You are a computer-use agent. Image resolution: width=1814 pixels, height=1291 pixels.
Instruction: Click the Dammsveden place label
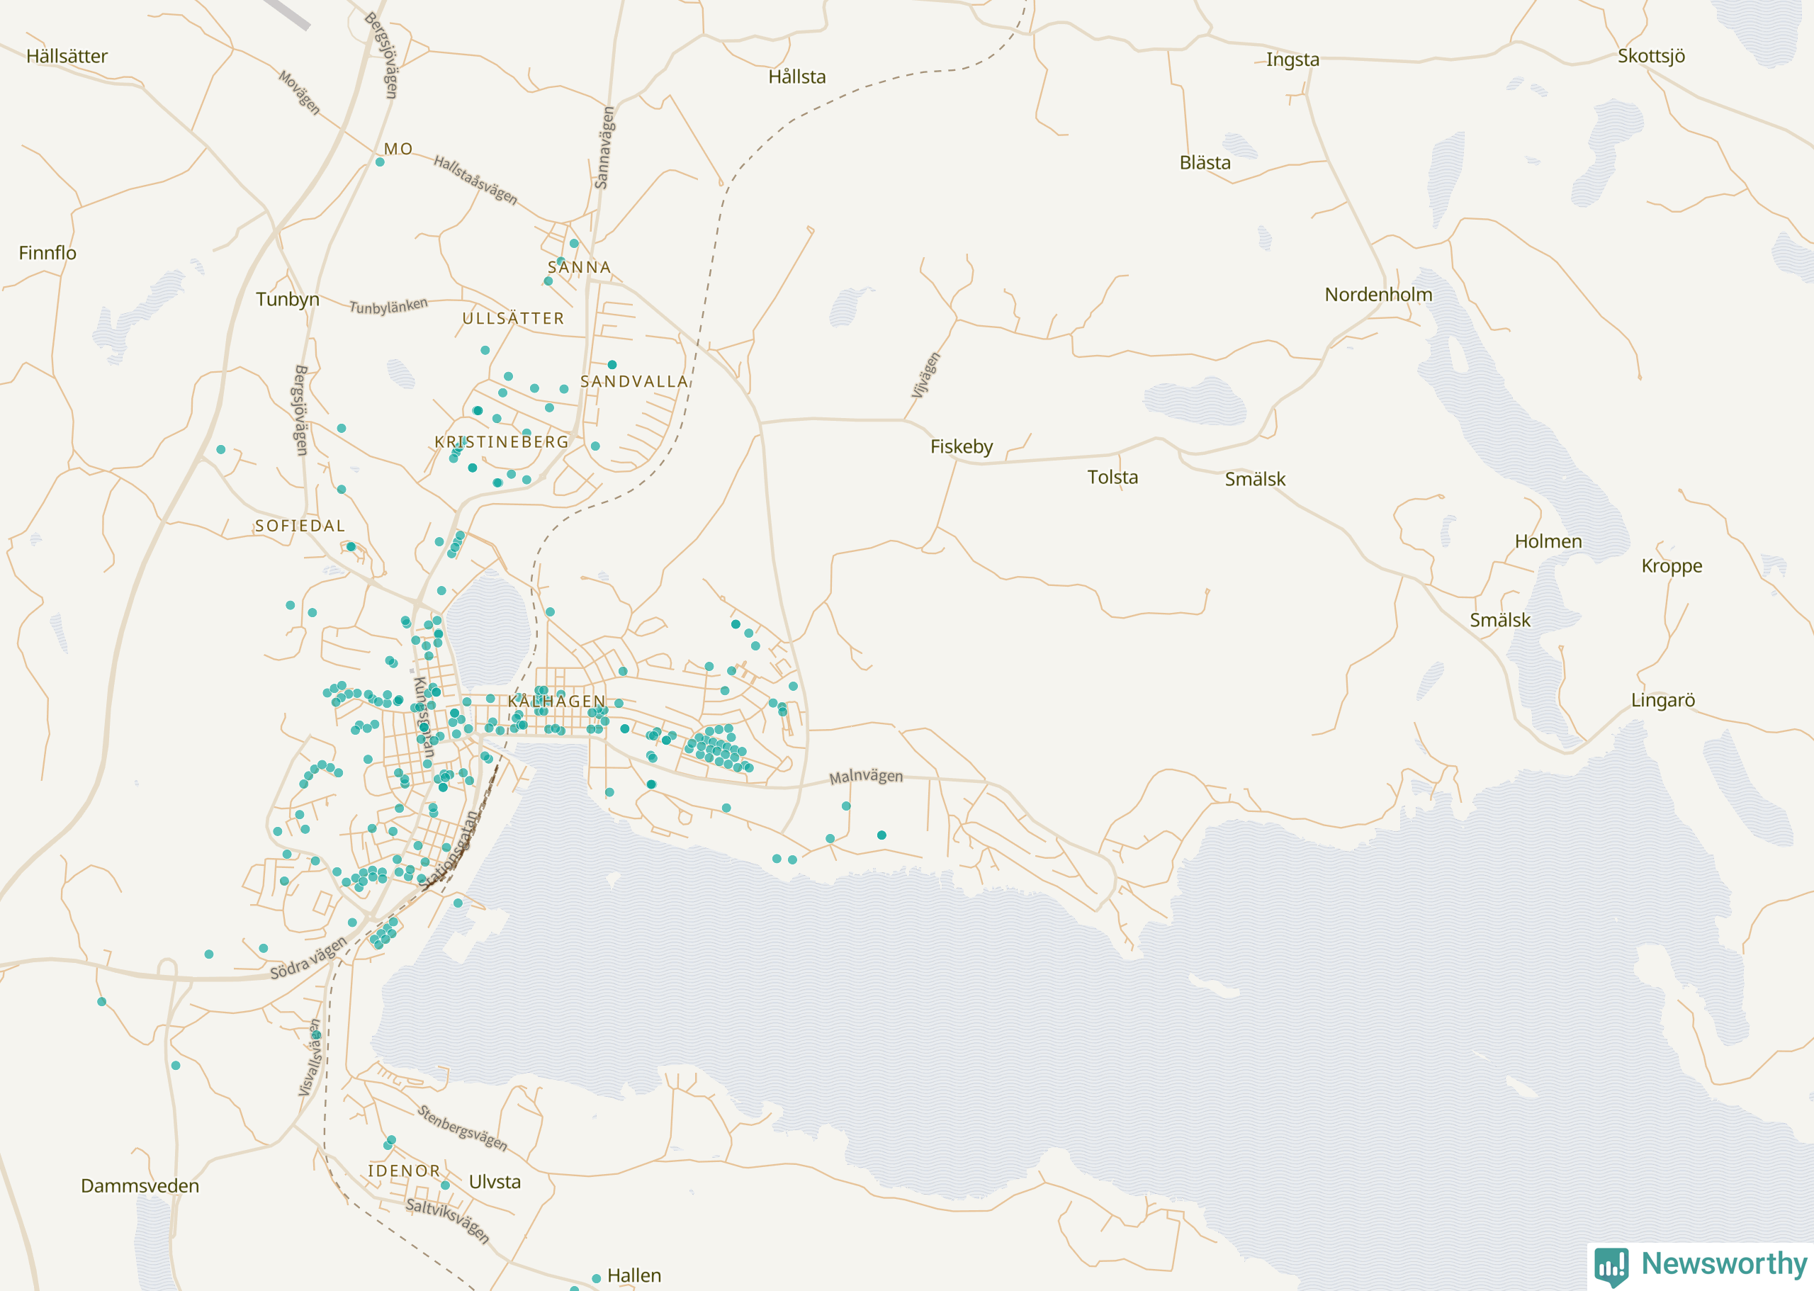[x=140, y=1186]
